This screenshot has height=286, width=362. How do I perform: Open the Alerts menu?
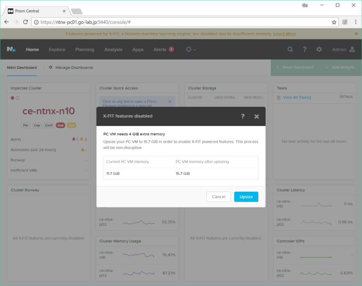pos(160,49)
